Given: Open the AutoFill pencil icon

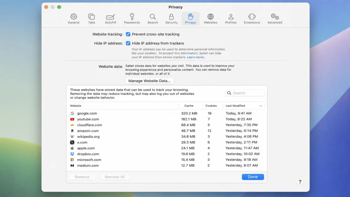Looking at the screenshot, I should (110, 17).
